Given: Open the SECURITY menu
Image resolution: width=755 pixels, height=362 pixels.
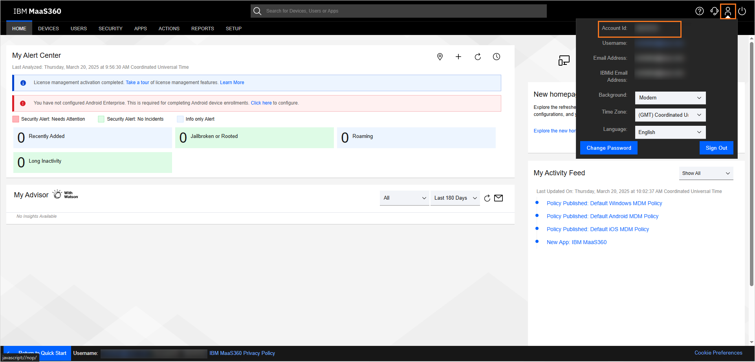Looking at the screenshot, I should (x=110, y=28).
